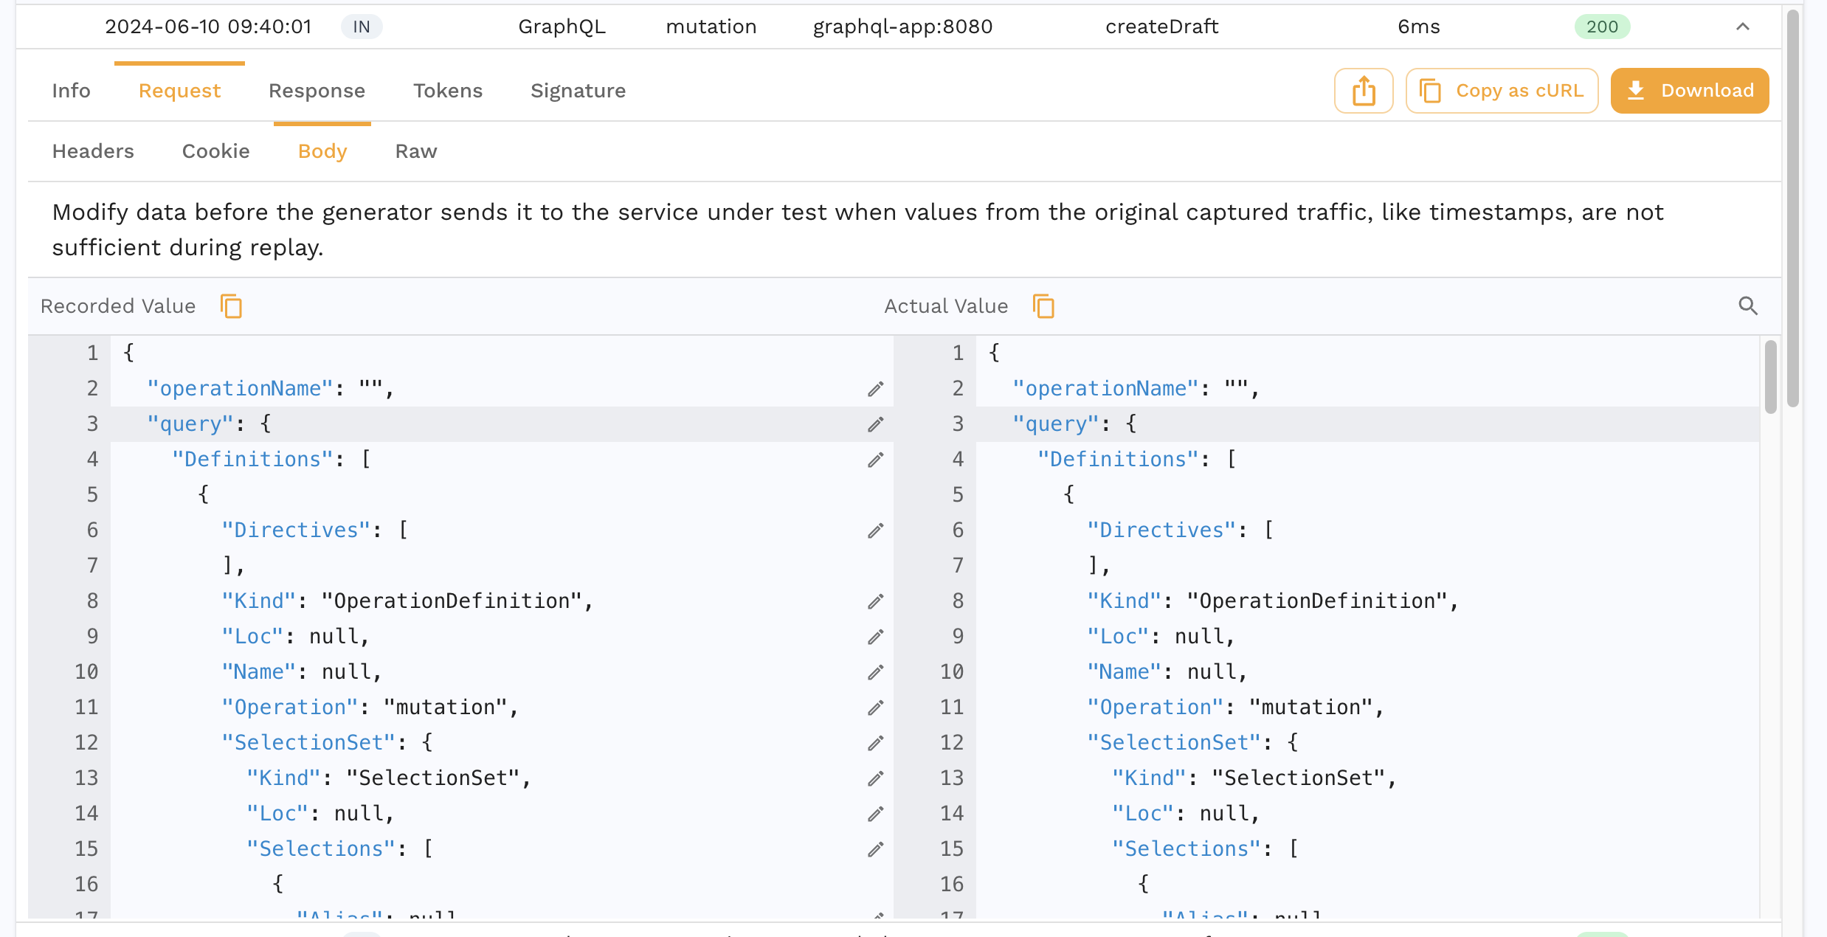Click "SelectionSet" key in Actual Value pane
Screen dimensions: 1827x937
point(1174,743)
